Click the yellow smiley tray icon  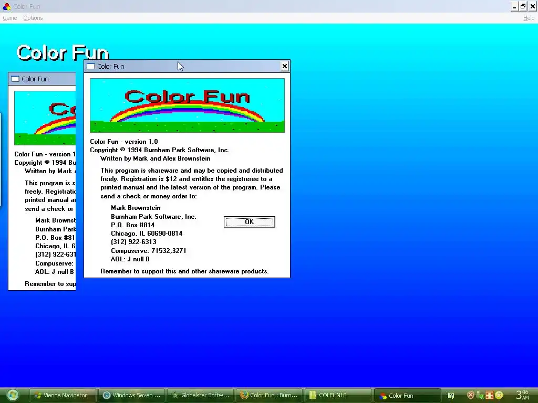coord(499,395)
